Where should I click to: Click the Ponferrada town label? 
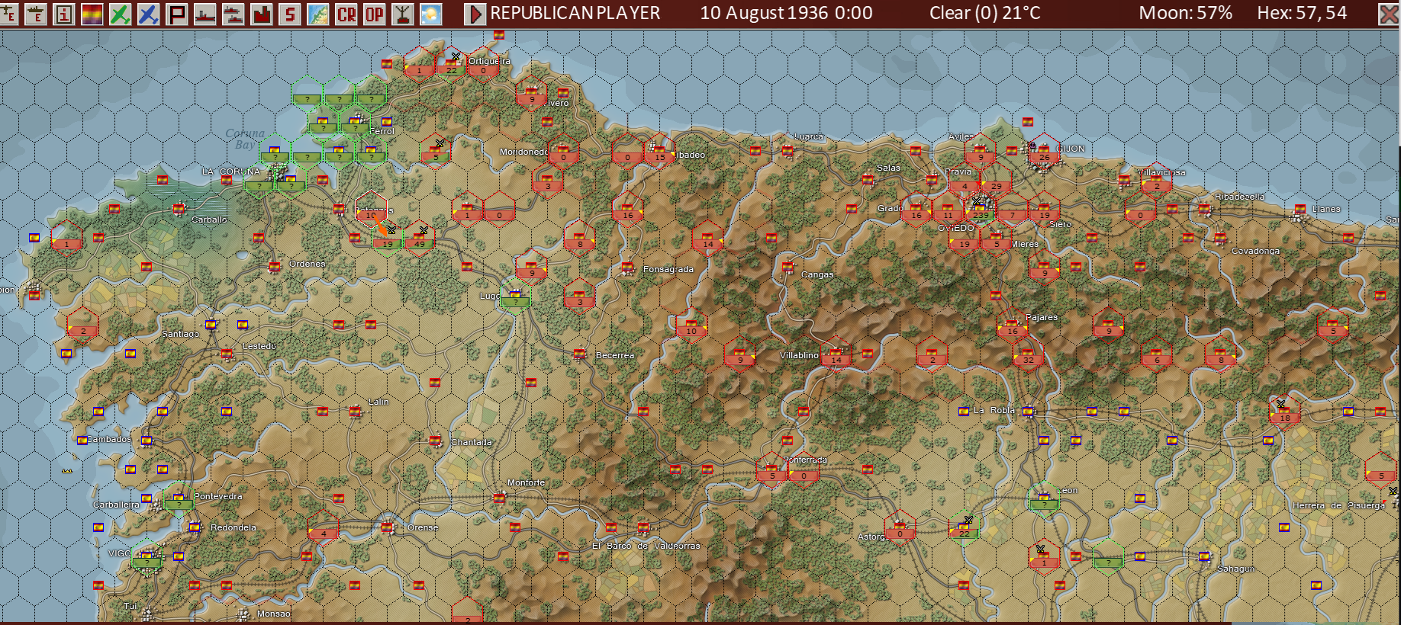[805, 460]
